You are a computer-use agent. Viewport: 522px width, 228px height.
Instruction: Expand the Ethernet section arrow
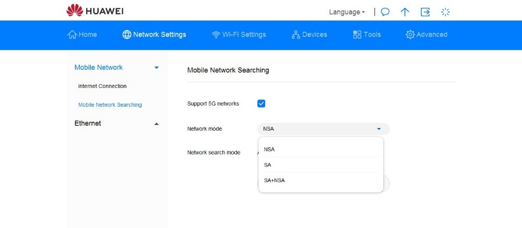[x=157, y=123]
